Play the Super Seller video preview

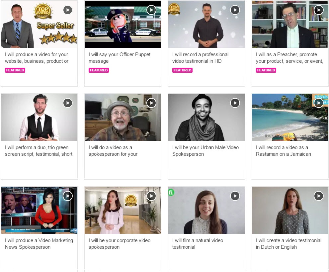tap(68, 10)
